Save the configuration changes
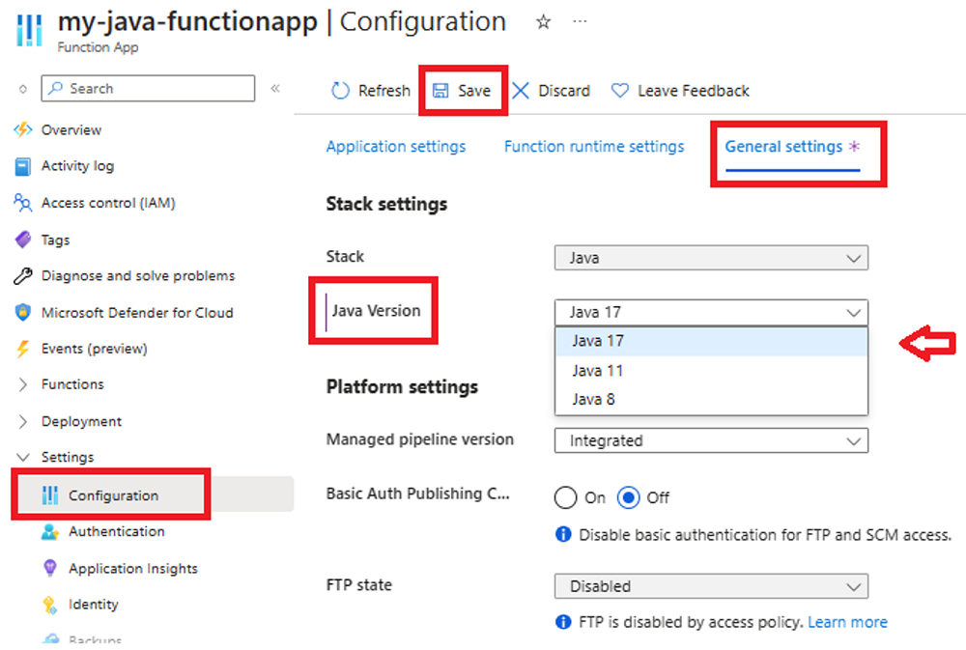This screenshot has height=650, width=966. coord(463,90)
